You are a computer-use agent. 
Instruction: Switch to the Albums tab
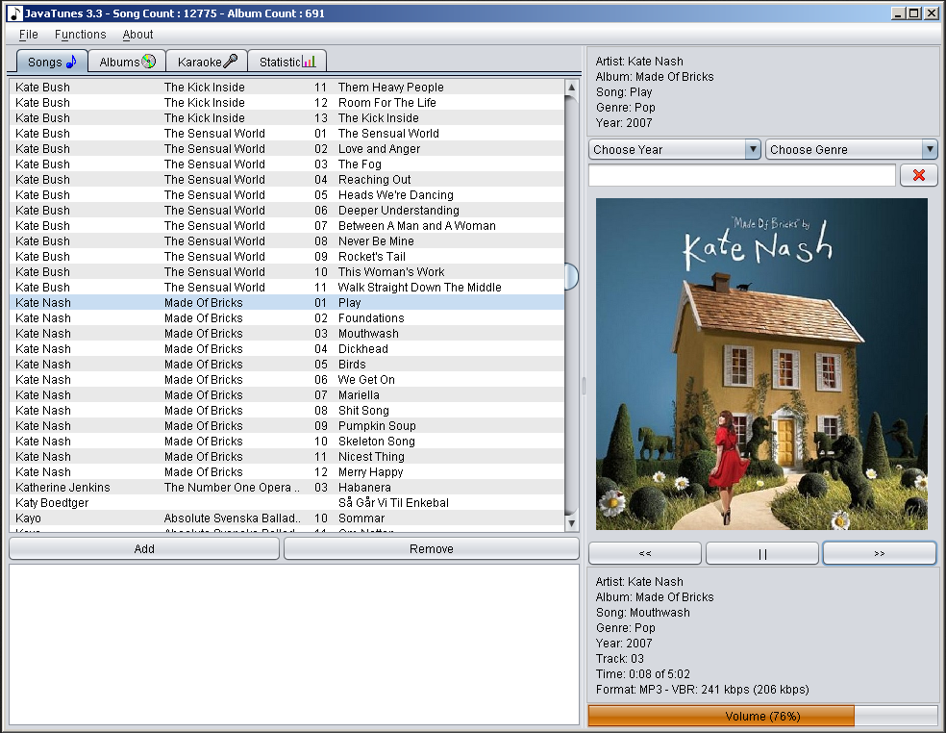tap(127, 62)
